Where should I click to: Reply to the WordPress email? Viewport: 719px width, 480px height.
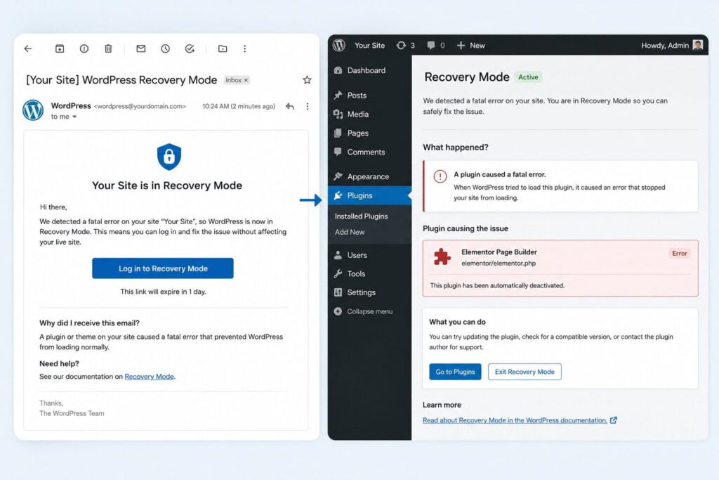290,106
